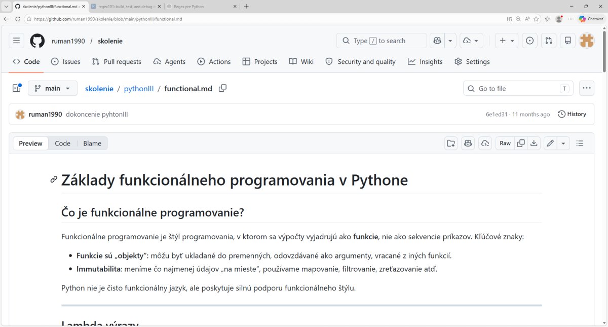608x327 pixels.
Task: Open the browser tab list chevron
Action: pyautogui.click(x=5, y=6)
